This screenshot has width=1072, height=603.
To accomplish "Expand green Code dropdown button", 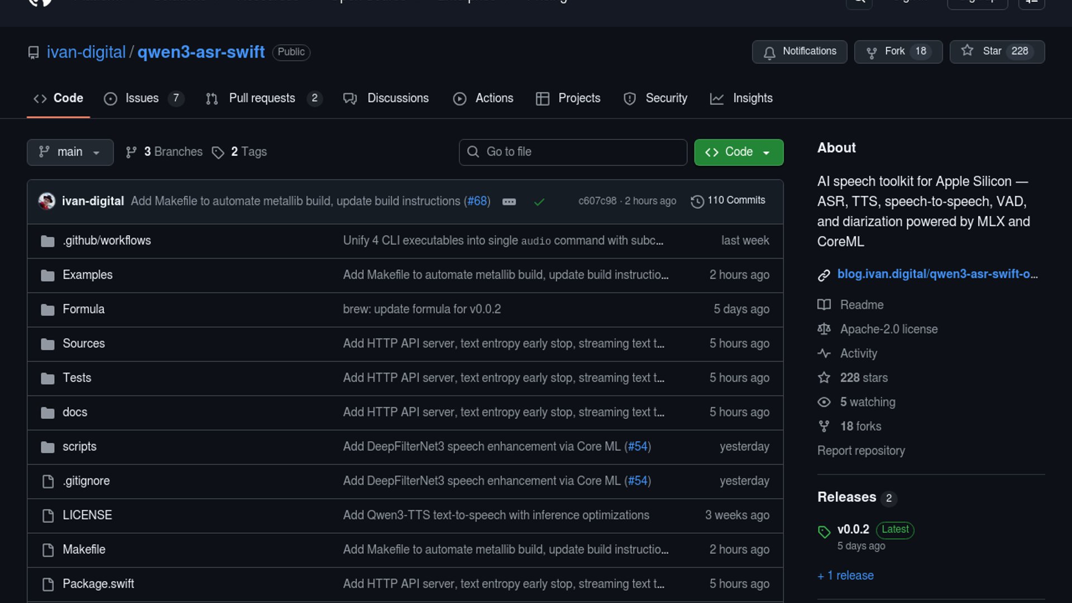I will click(738, 152).
